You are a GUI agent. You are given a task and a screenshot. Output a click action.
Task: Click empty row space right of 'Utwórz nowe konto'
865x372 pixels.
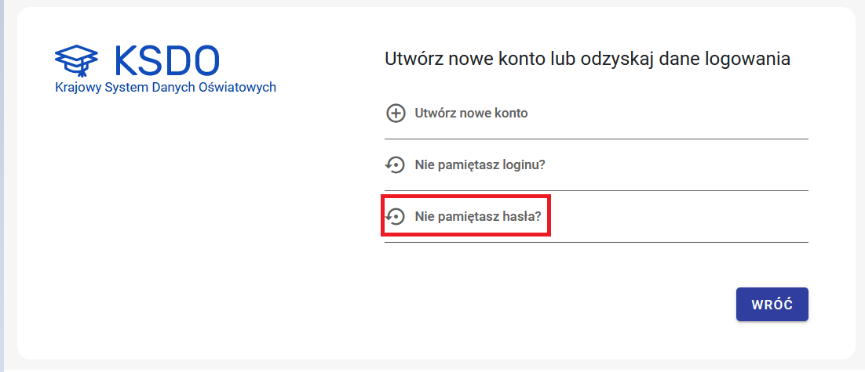pos(667,113)
